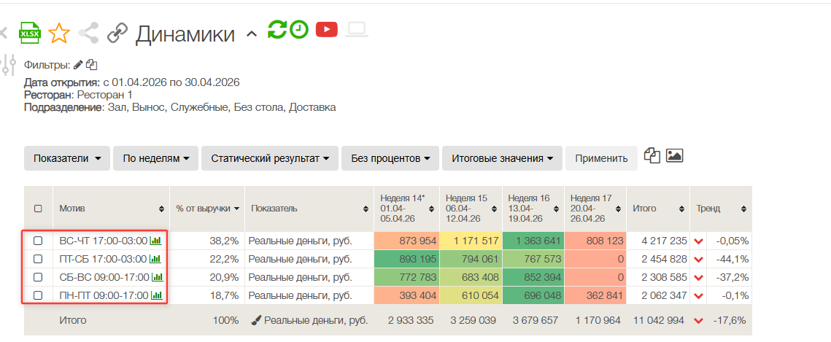Click the yellow cell 1 171 517
Screen dimensions: 831x342
pos(469,241)
